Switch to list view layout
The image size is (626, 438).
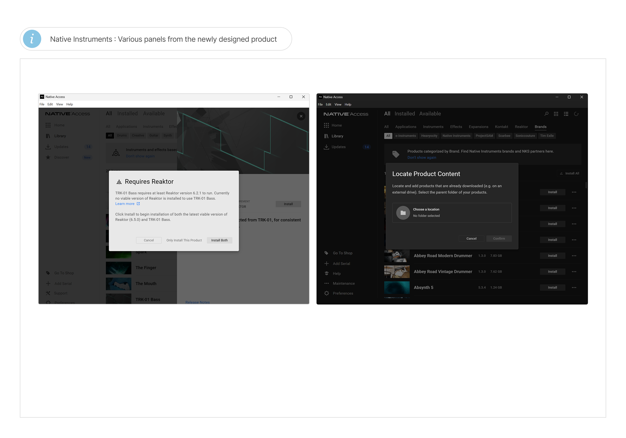click(566, 114)
